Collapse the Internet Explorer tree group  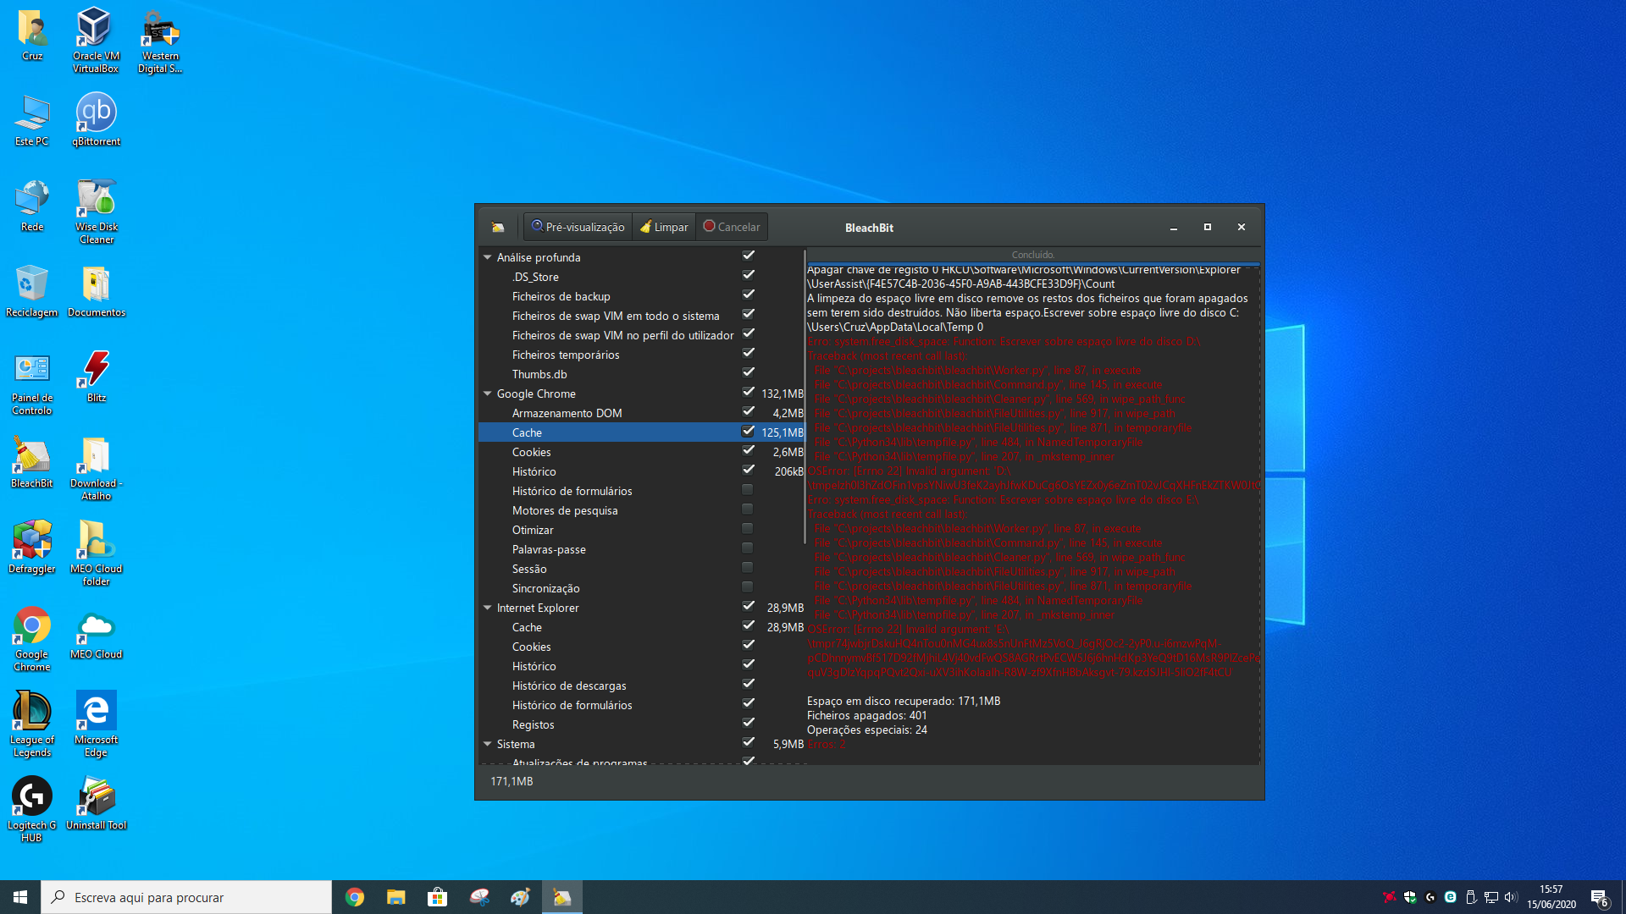click(x=488, y=608)
